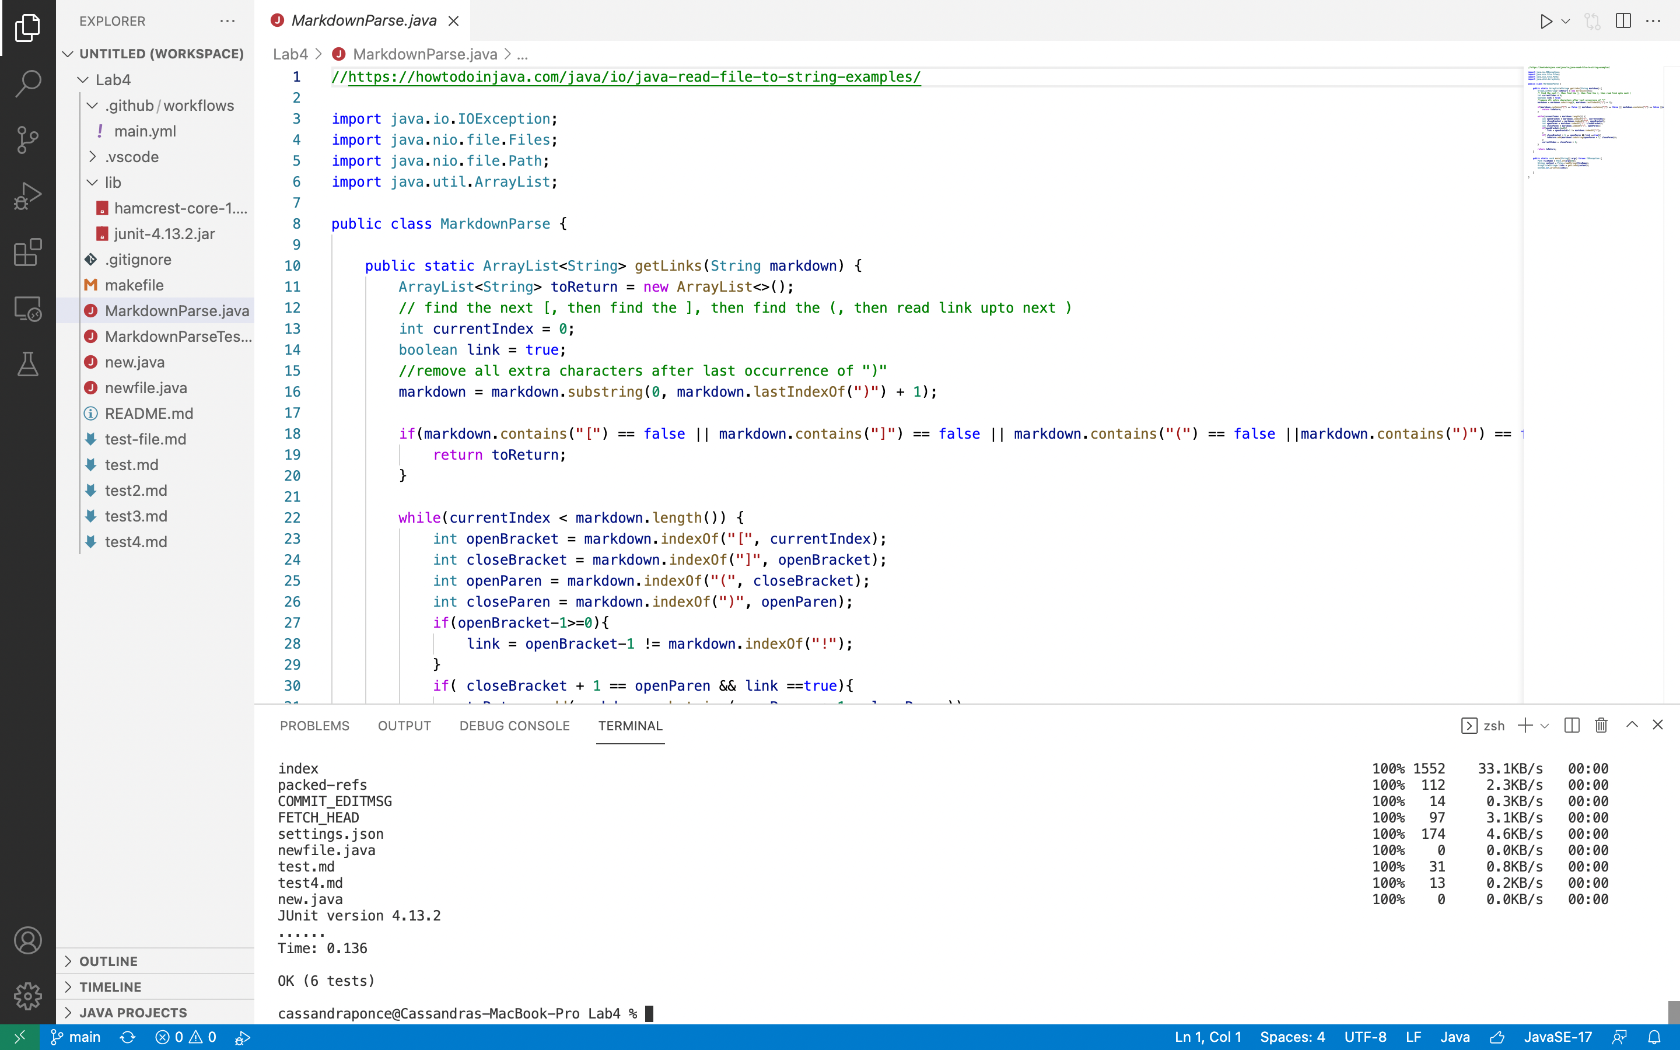
Task: Open the Remote Explorer icon
Action: coord(28,309)
